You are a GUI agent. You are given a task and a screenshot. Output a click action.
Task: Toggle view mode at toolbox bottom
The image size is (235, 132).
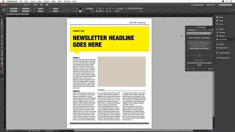2,79
